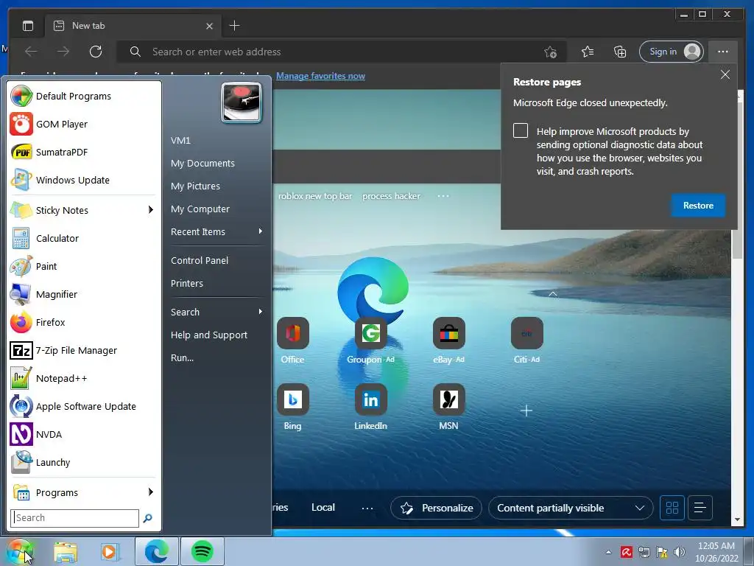Show more feed categories ellipsis

[x=367, y=509]
